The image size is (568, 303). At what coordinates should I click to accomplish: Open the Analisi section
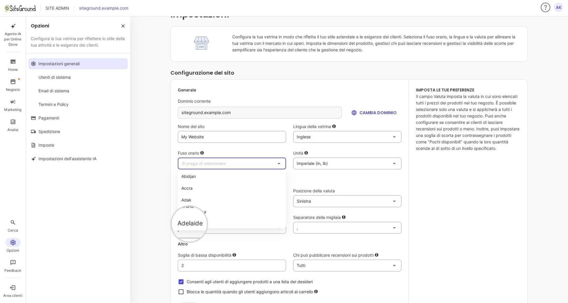(13, 125)
